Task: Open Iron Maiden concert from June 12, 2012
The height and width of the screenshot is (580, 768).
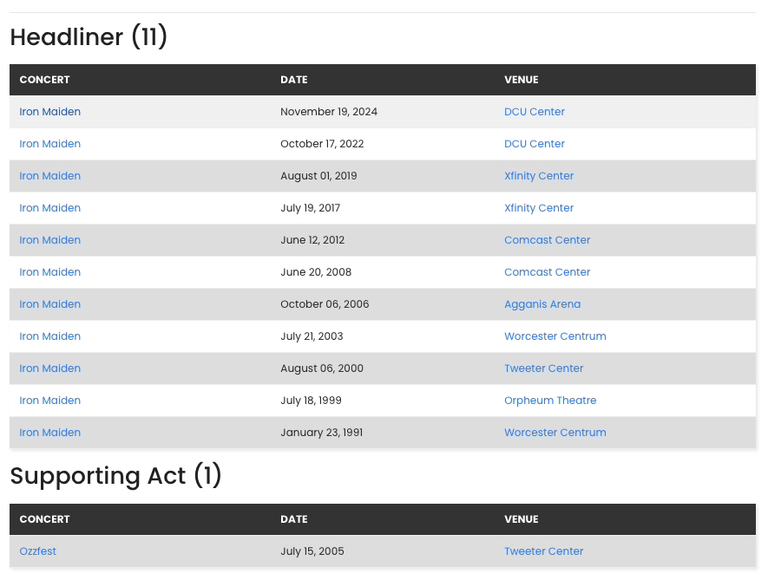Action: [50, 240]
